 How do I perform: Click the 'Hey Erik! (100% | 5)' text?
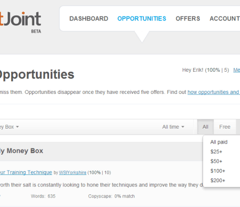click(206, 70)
